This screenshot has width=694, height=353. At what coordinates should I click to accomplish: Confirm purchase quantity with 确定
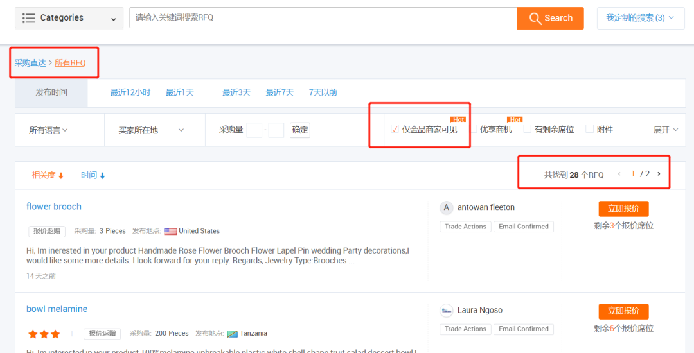pos(300,130)
